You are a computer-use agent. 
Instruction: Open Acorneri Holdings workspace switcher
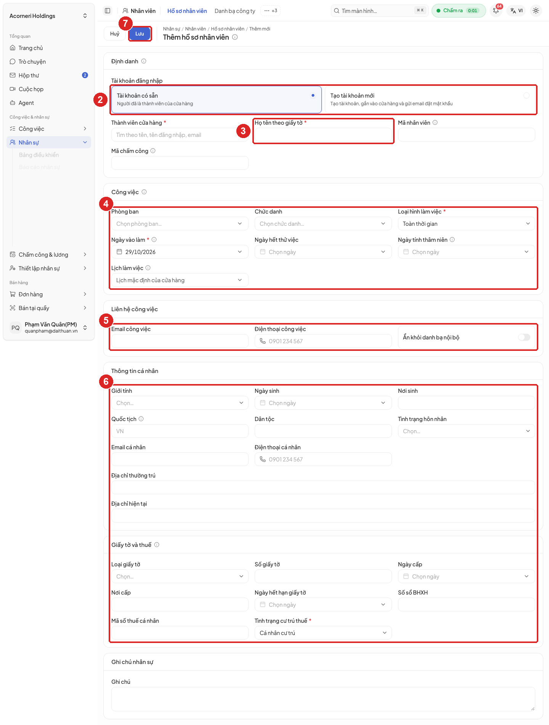point(49,16)
